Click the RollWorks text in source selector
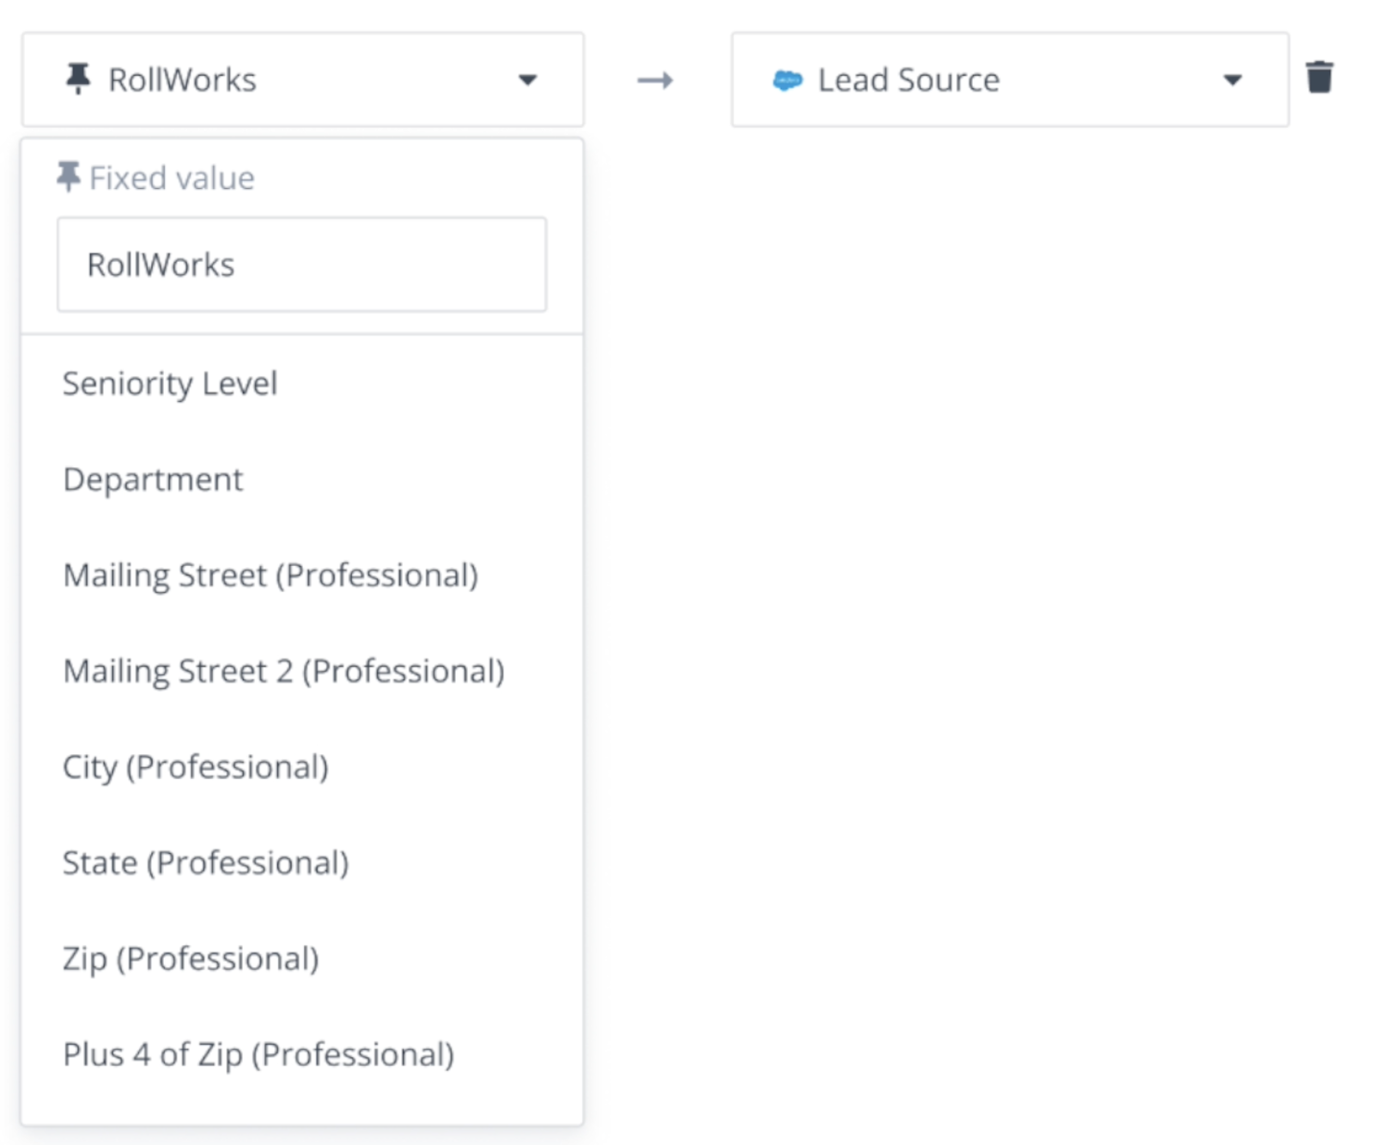The width and height of the screenshot is (1374, 1145). coord(182,80)
